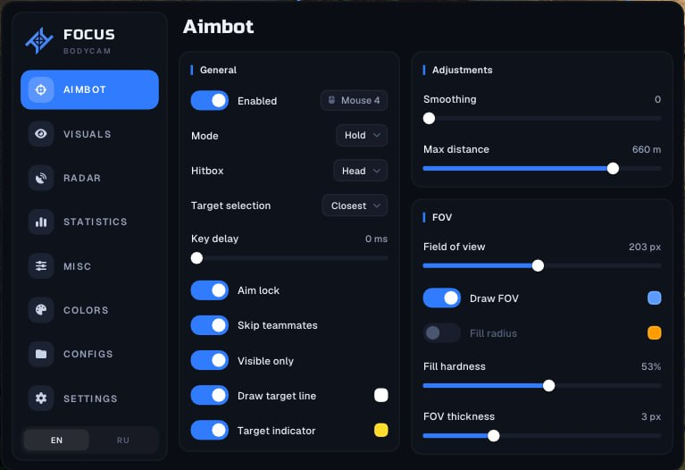Click the "General" section title
This screenshot has width=685, height=470.
pos(218,70)
